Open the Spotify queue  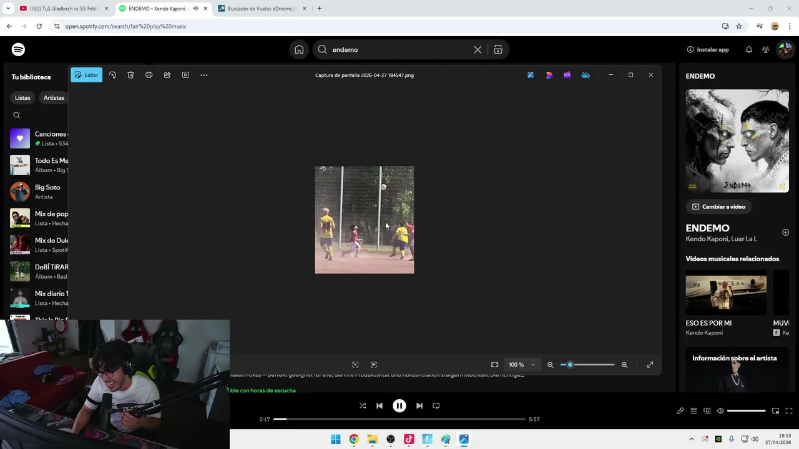(694, 411)
